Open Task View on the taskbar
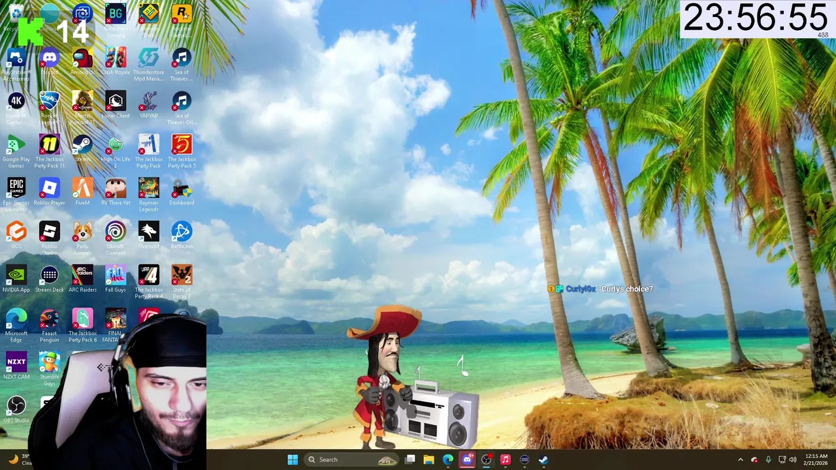The height and width of the screenshot is (470, 836). 410,460
